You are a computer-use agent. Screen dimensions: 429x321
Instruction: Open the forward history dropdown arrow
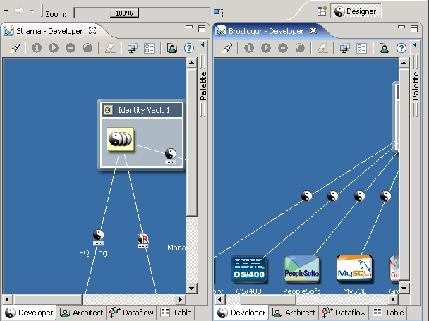(x=32, y=11)
